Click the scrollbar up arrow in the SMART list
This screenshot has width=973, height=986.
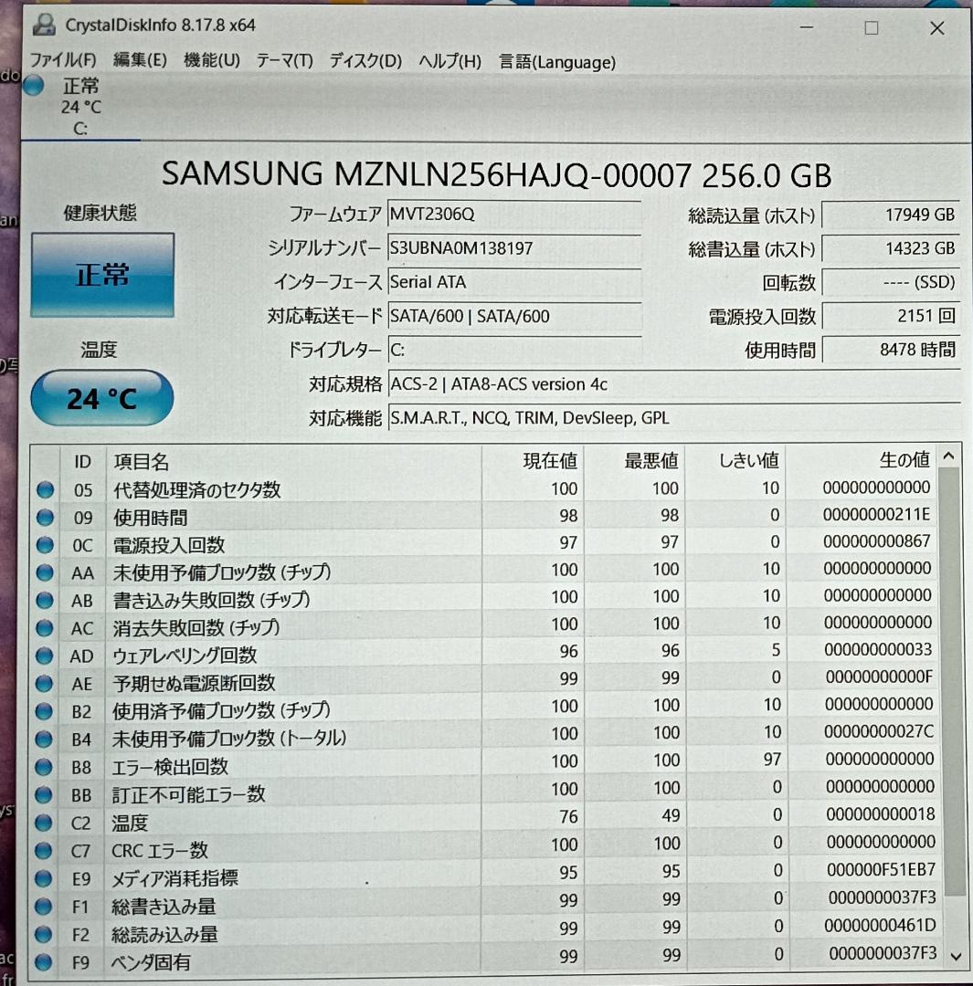coord(950,454)
